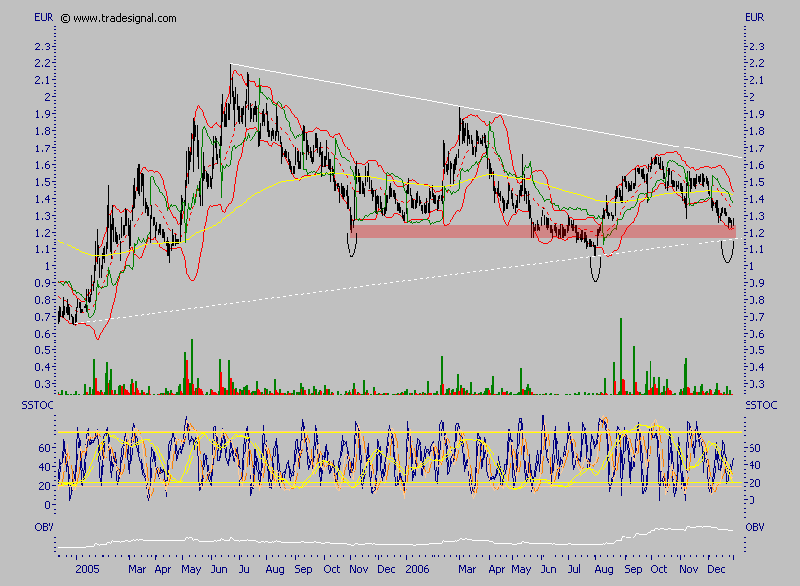Click the ellipse marking the August 2006 low
Image resolution: width=800 pixels, height=586 pixels.
tap(595, 266)
